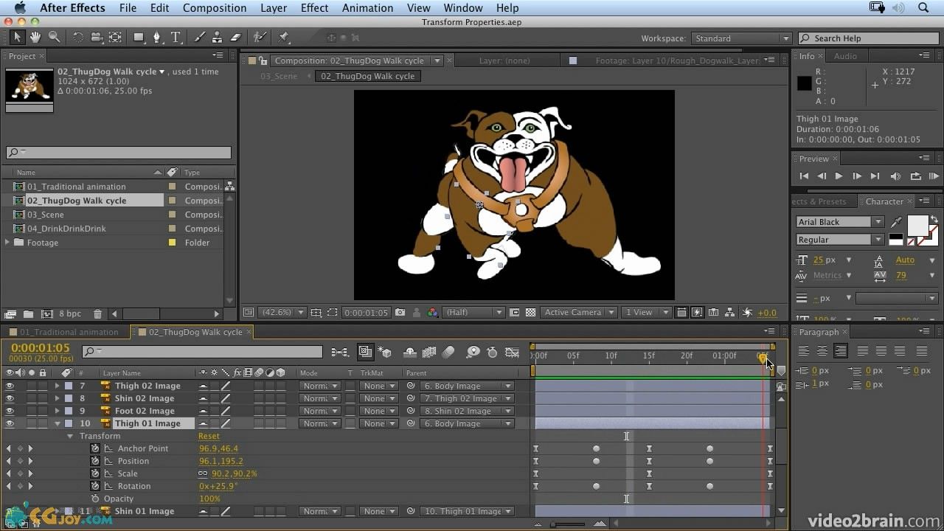Open the Layer menu

(x=274, y=8)
